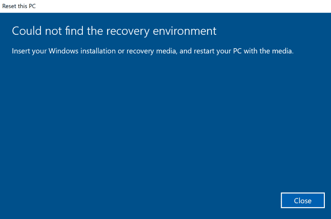Screen dimensions: 331x219
Task: Click the word "PC" in the title bar
Action: pos(31,6)
